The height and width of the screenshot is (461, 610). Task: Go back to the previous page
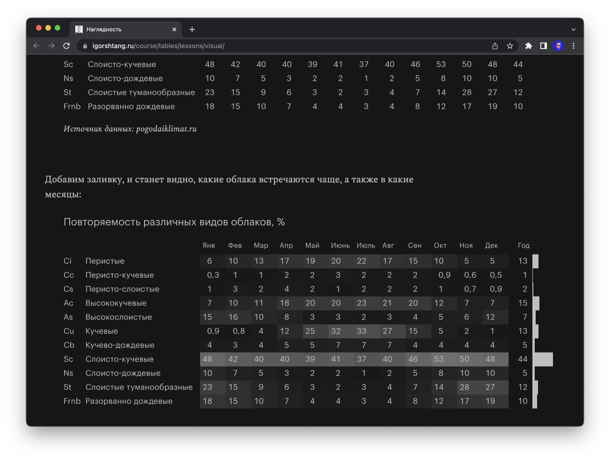37,46
